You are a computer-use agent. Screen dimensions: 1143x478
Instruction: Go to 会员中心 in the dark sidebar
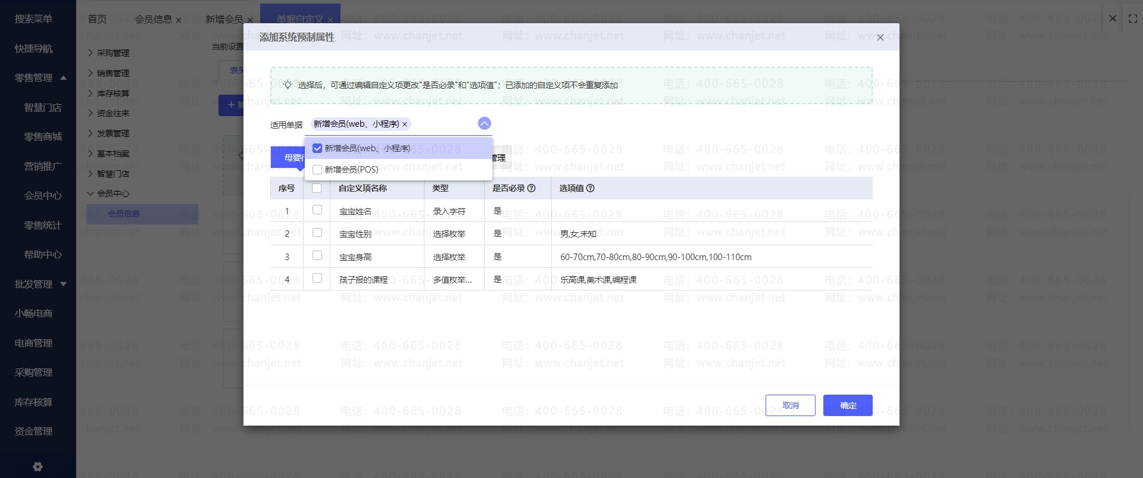(43, 196)
